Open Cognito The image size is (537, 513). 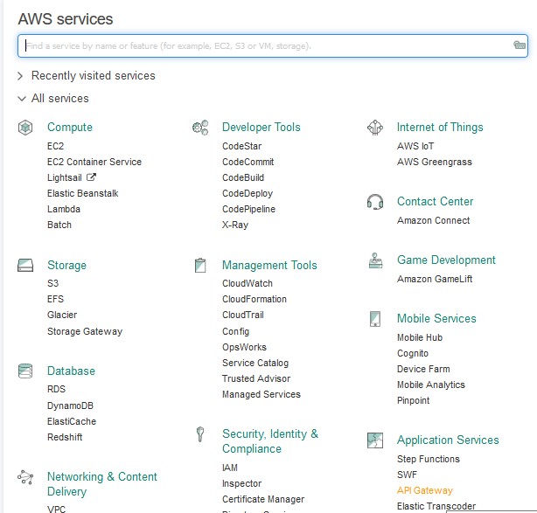[413, 353]
